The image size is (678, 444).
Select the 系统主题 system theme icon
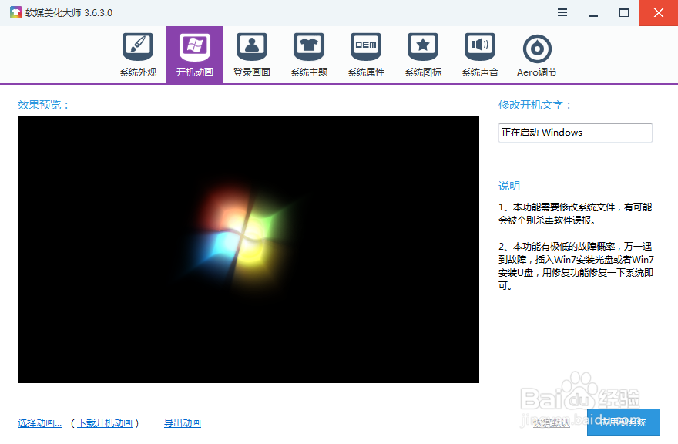[x=308, y=54]
